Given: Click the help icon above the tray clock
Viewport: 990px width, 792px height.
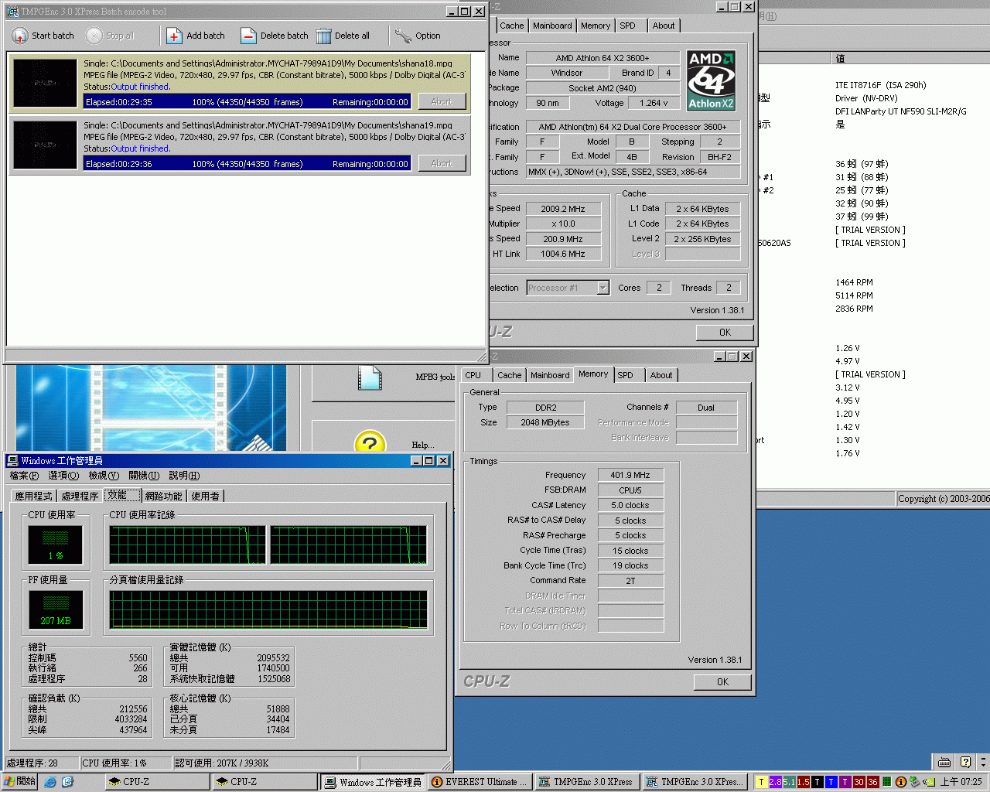Looking at the screenshot, I should (x=964, y=761).
